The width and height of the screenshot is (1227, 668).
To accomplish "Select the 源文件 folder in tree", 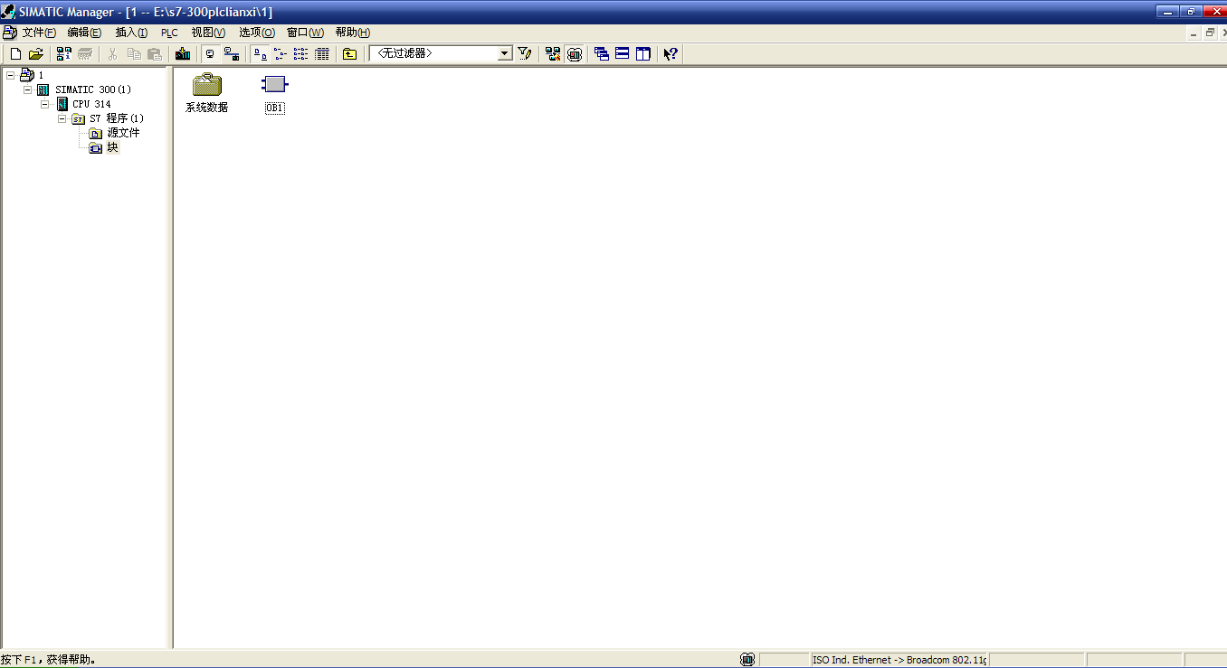I will [x=123, y=133].
